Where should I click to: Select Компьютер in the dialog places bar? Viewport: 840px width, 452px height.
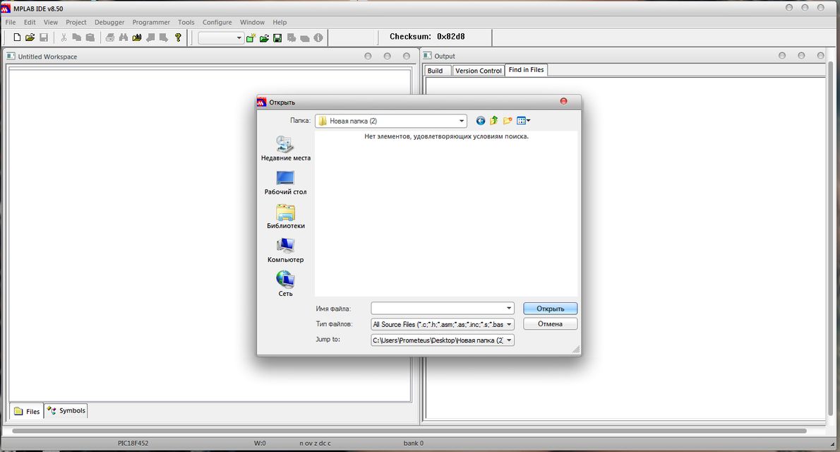click(285, 250)
